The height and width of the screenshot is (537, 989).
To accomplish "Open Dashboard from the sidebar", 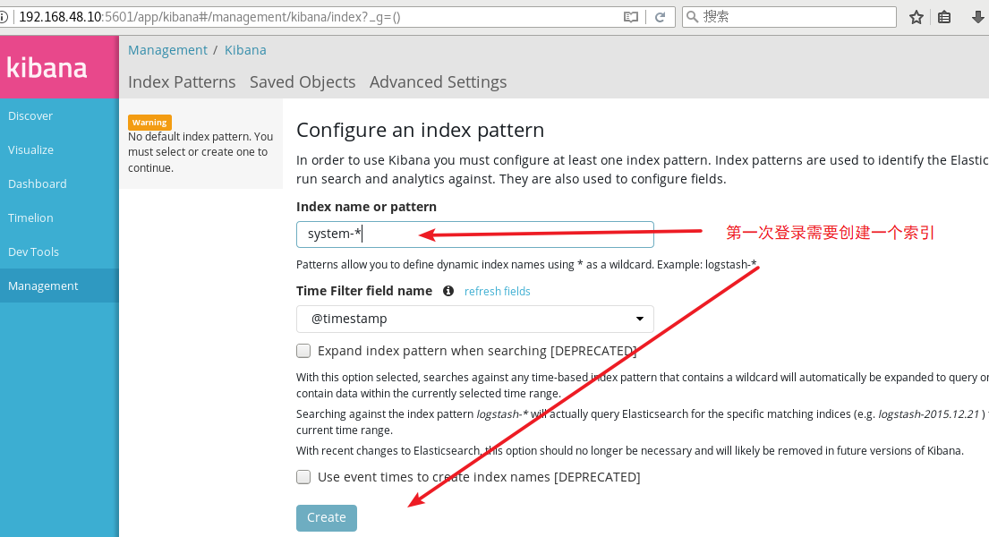I will tap(59, 184).
